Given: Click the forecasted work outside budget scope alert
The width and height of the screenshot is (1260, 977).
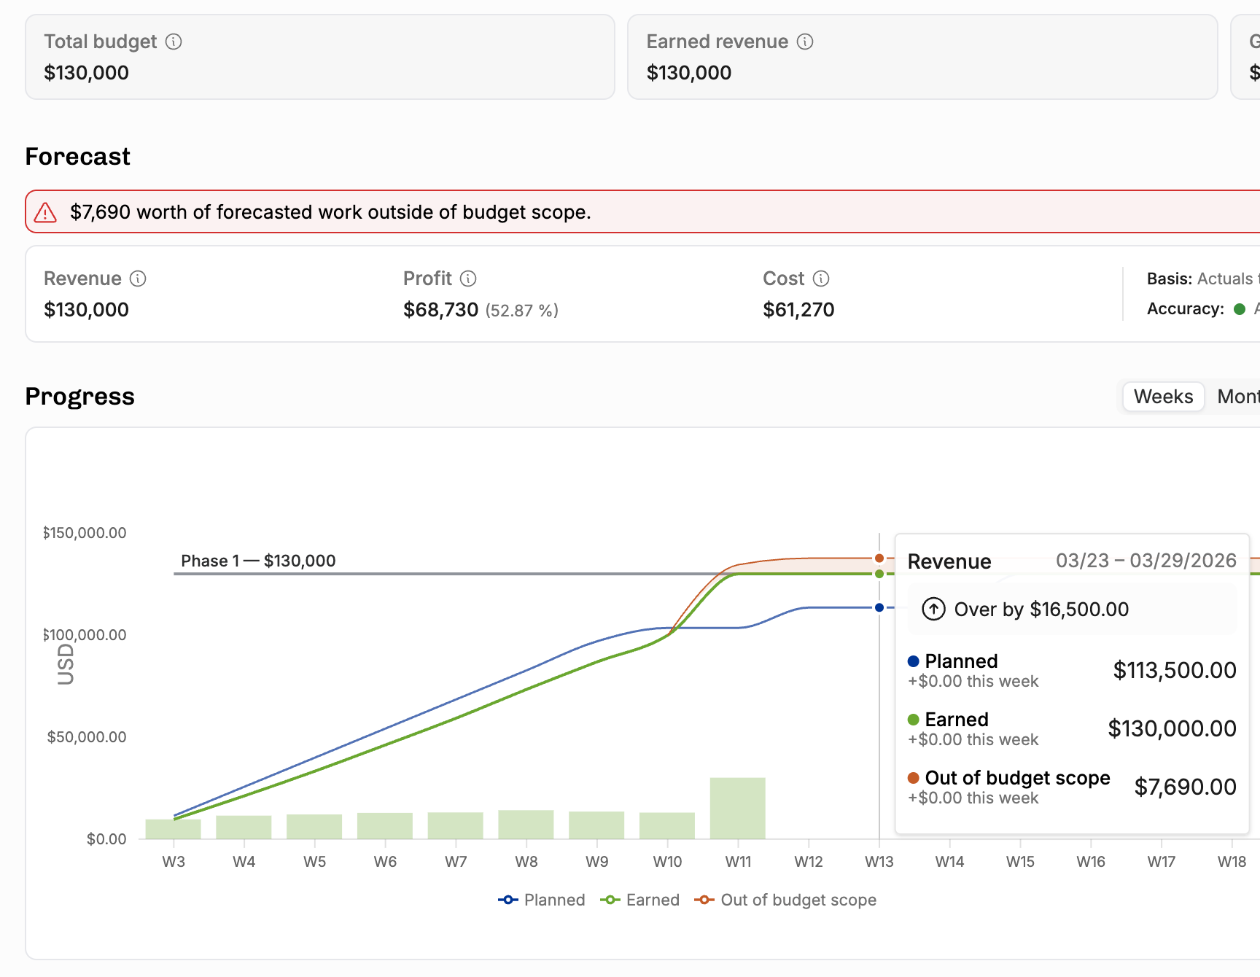Looking at the screenshot, I should tap(642, 211).
